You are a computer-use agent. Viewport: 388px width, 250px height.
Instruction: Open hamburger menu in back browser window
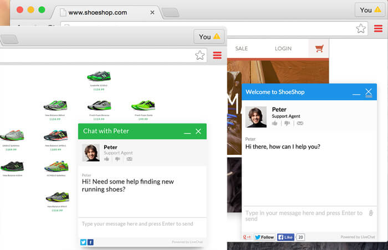tap(378, 28)
